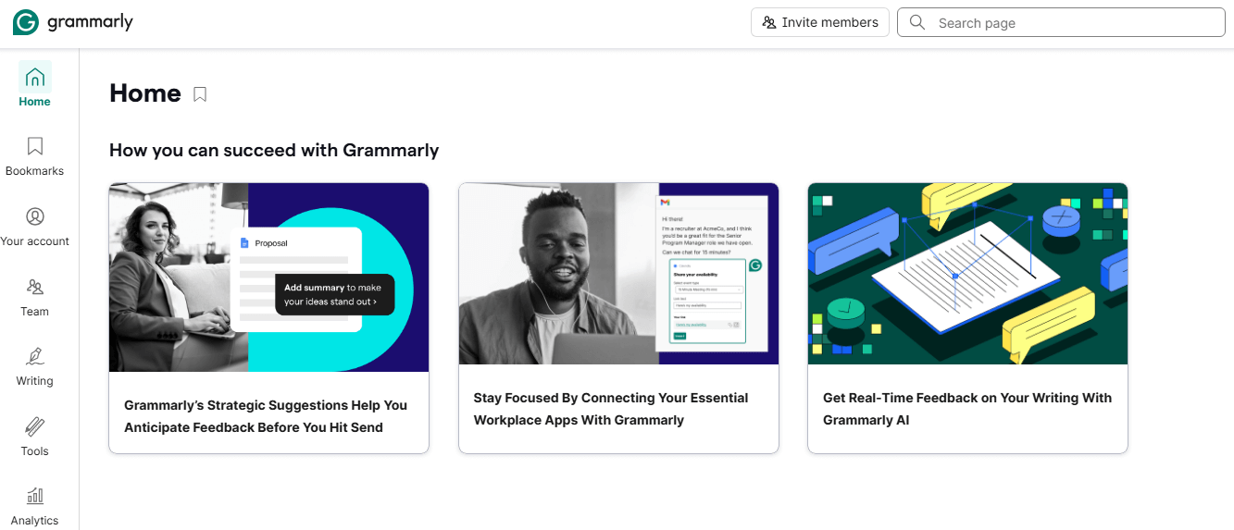Open the Analytics bar chart icon
The height and width of the screenshot is (530, 1234).
tap(35, 497)
